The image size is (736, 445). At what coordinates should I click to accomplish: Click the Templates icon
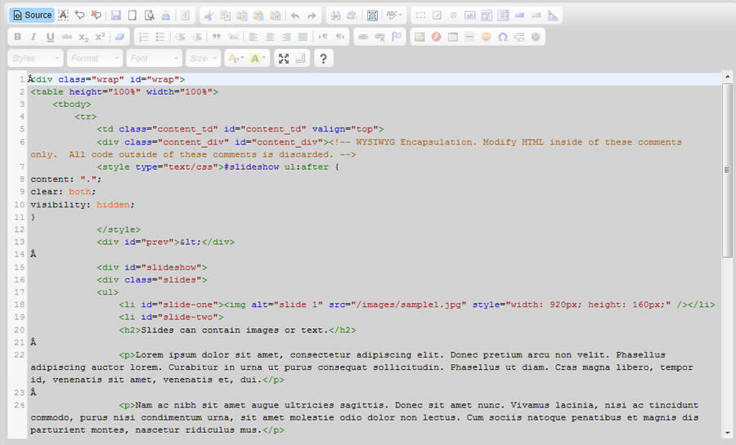[x=186, y=16]
